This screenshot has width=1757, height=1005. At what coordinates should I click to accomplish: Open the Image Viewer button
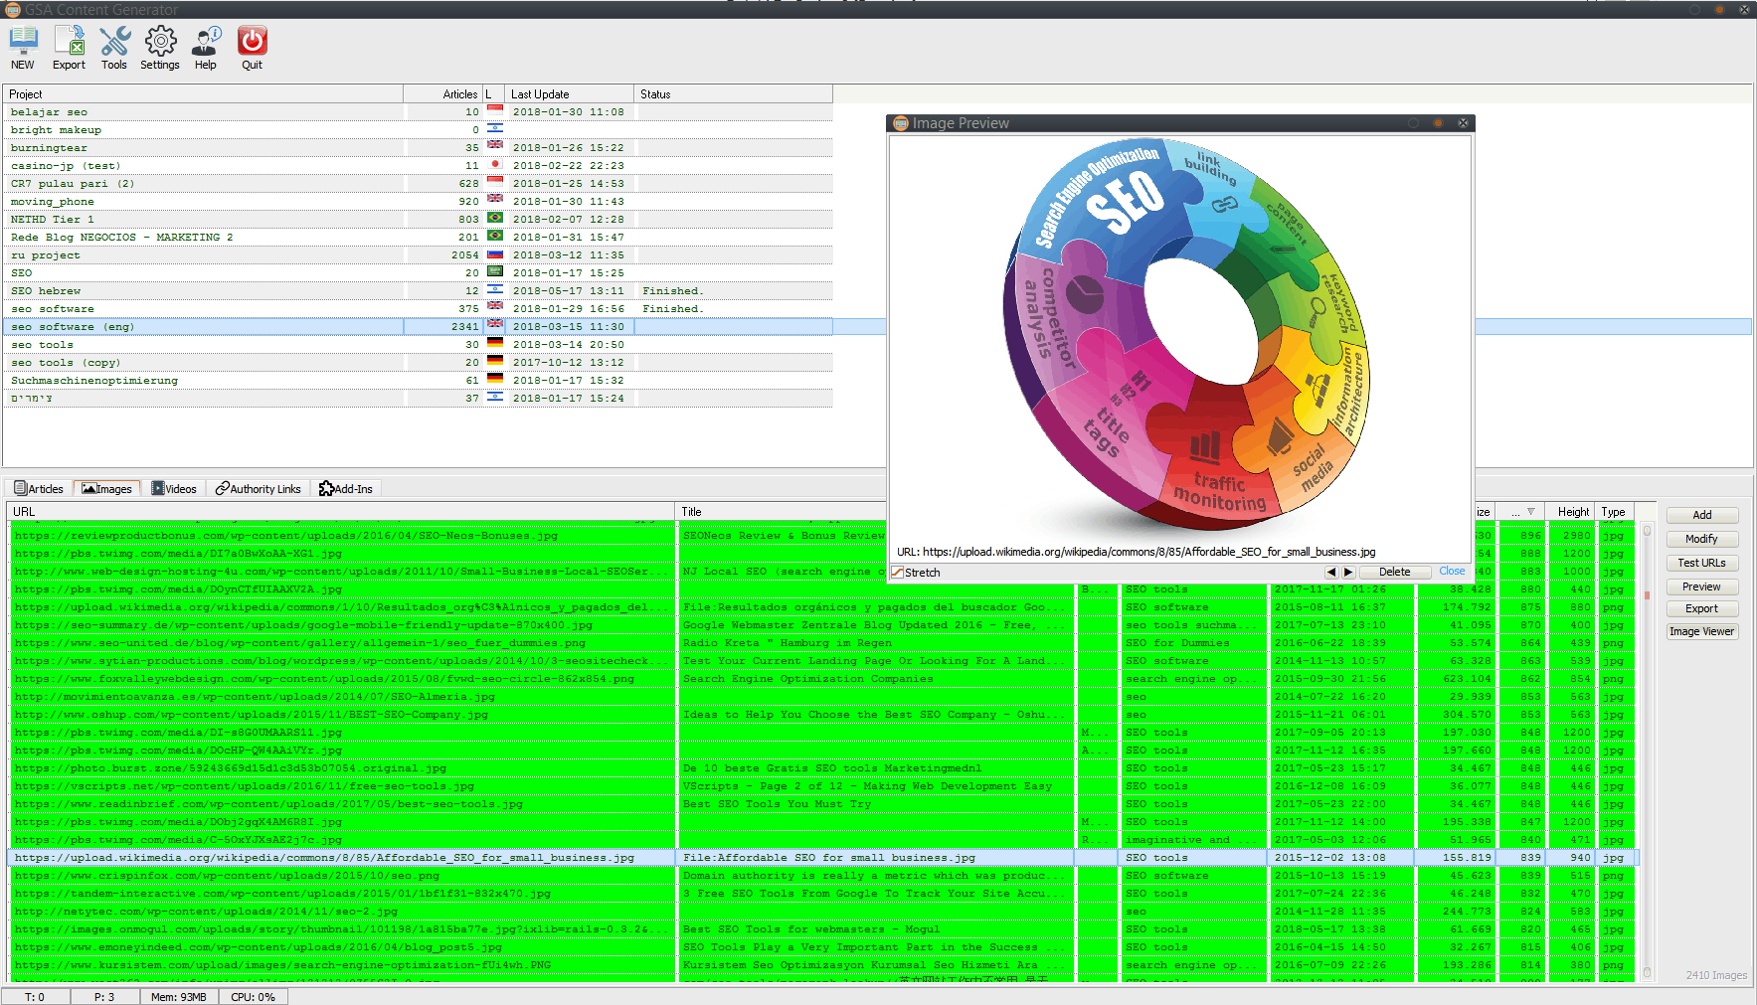(1702, 631)
